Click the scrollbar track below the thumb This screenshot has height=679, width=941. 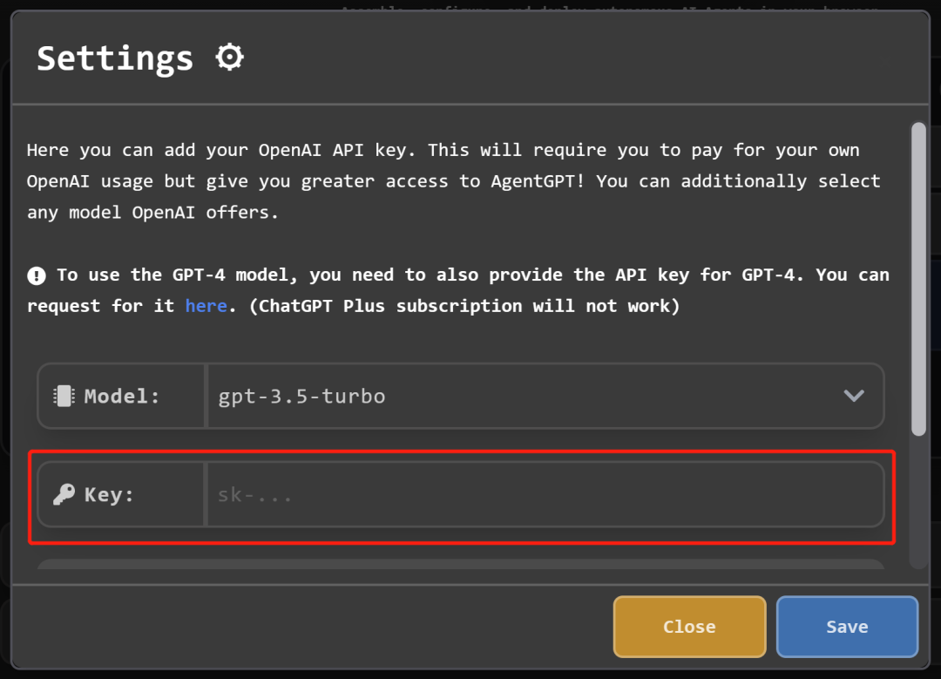click(x=918, y=501)
